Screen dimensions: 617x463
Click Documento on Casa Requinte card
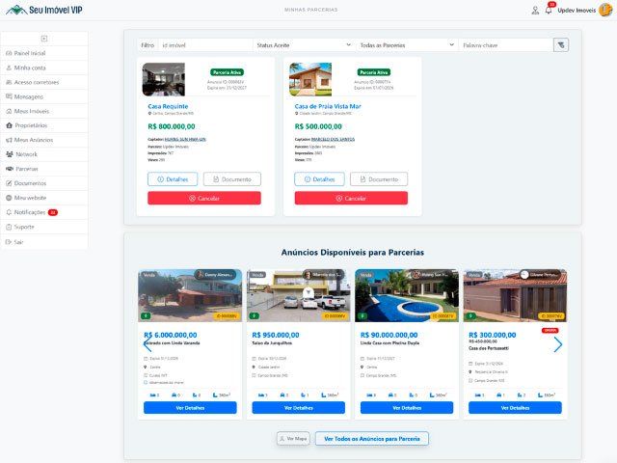232,179
